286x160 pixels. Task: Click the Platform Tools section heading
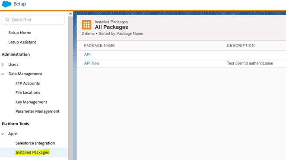point(15,124)
